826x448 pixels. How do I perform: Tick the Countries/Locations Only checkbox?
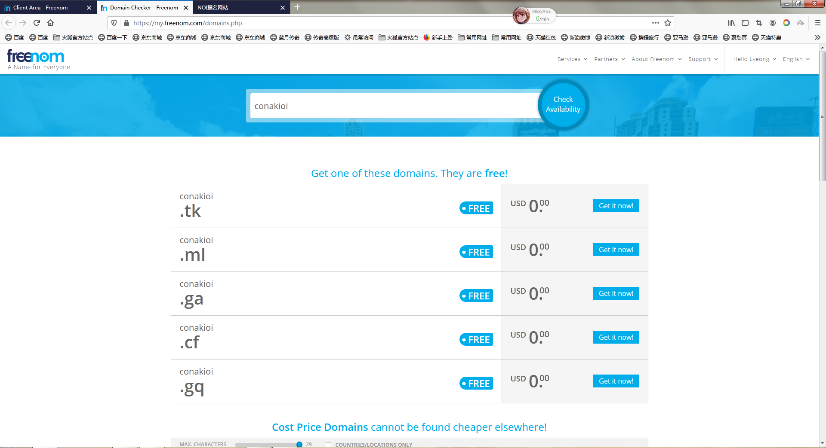tap(328, 445)
